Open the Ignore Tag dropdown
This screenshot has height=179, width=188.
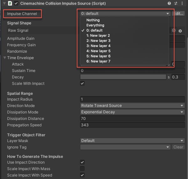(x=125, y=147)
